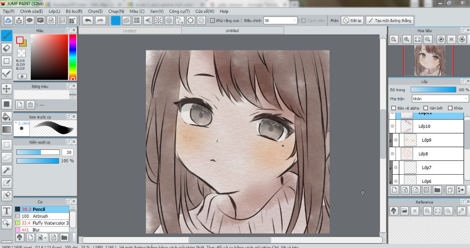Pick eyedropper in Reference panel
The height and width of the screenshot is (248, 470).
point(461,211)
